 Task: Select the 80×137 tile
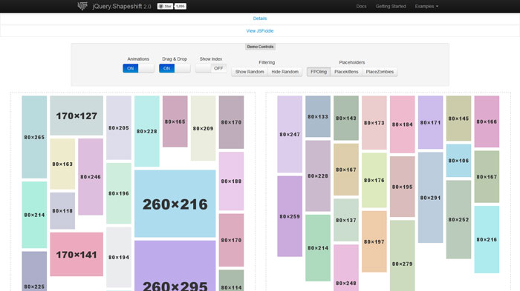coord(346,220)
